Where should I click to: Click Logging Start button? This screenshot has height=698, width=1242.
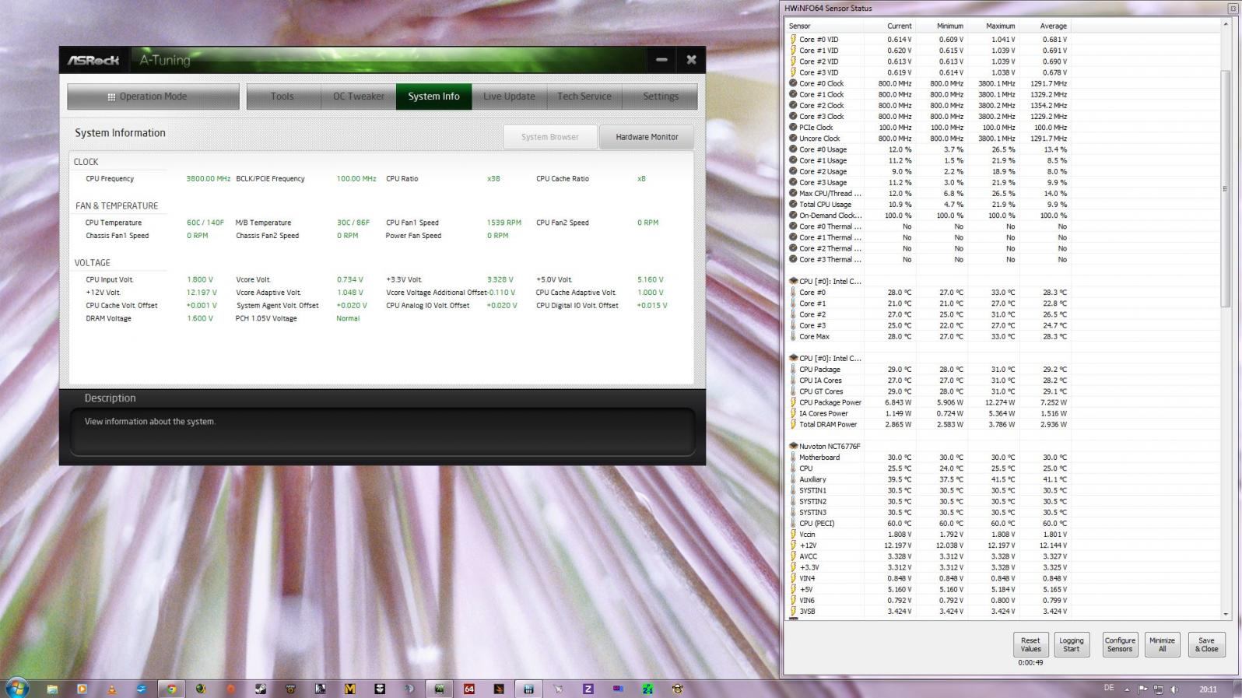(x=1072, y=644)
